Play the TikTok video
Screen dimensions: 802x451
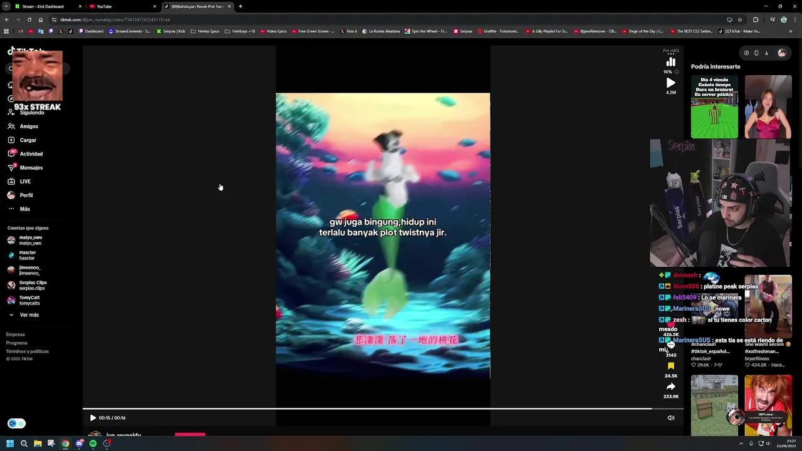coord(93,418)
